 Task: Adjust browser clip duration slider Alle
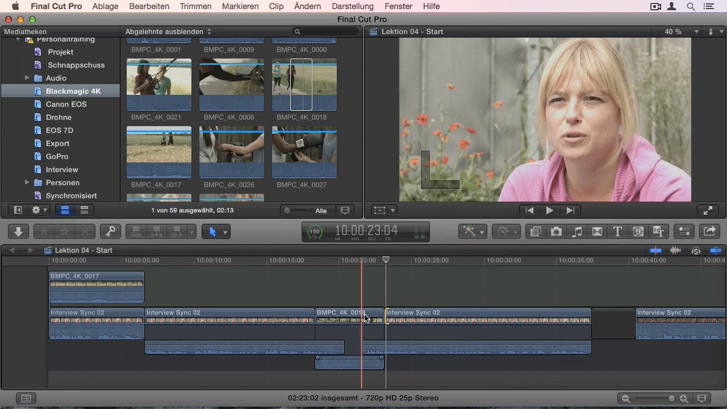coord(287,210)
